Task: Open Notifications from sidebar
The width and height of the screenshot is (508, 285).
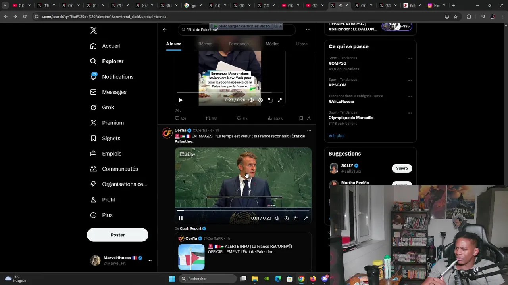Action: pos(112,77)
